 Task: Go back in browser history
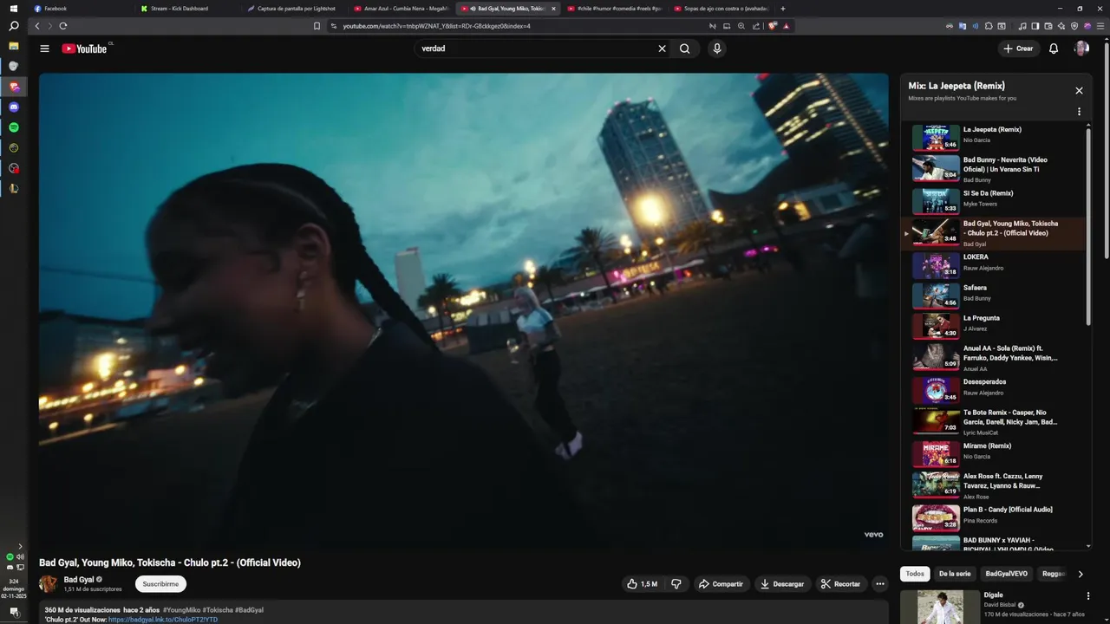point(37,26)
